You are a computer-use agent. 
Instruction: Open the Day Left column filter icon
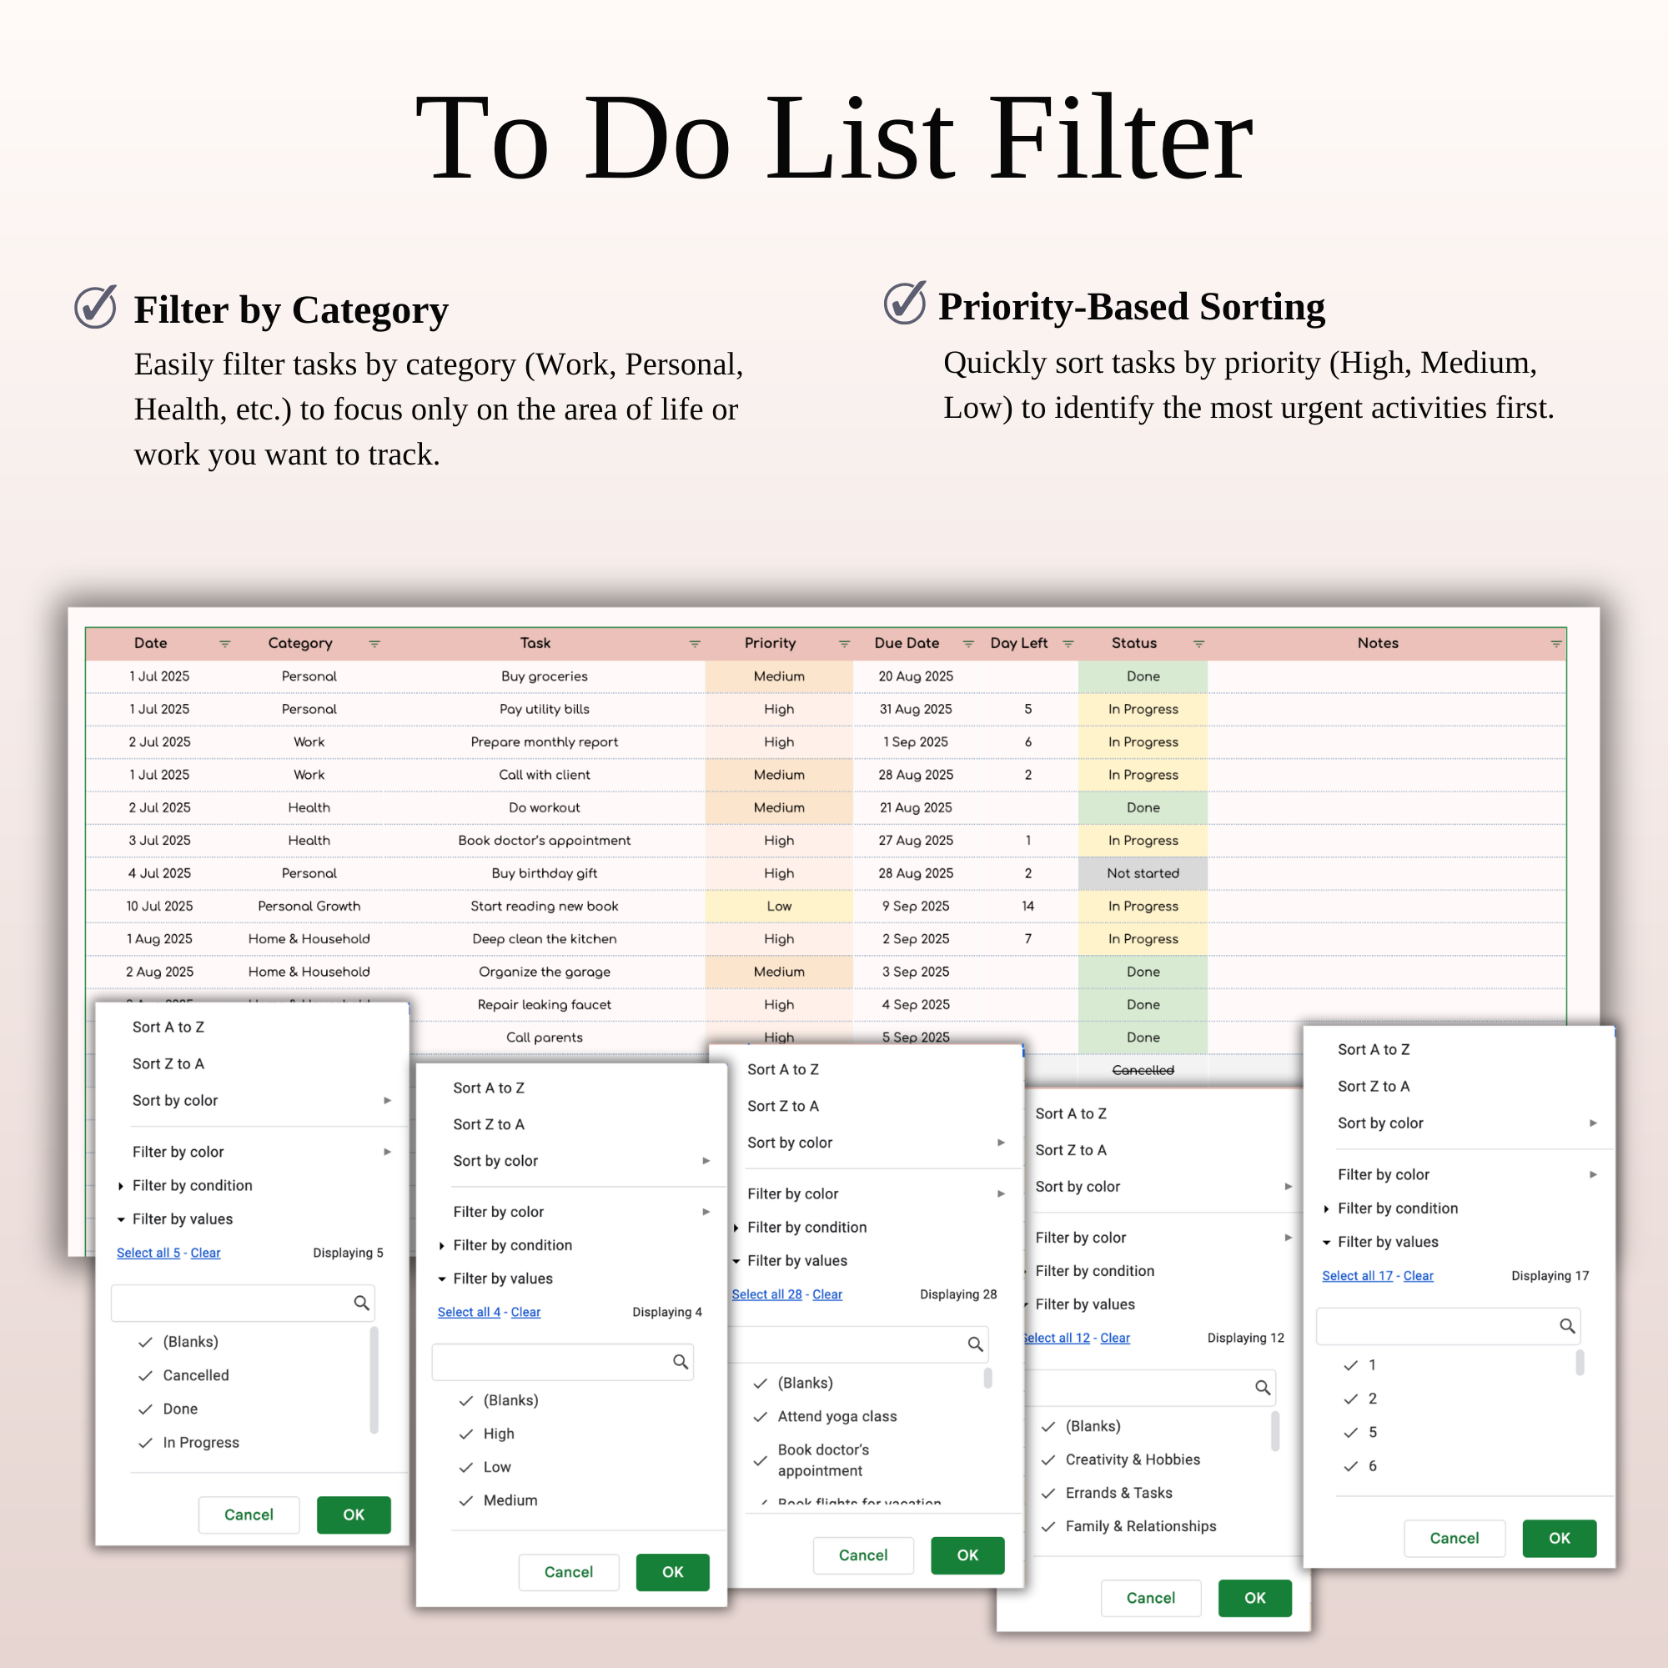click(x=1068, y=644)
